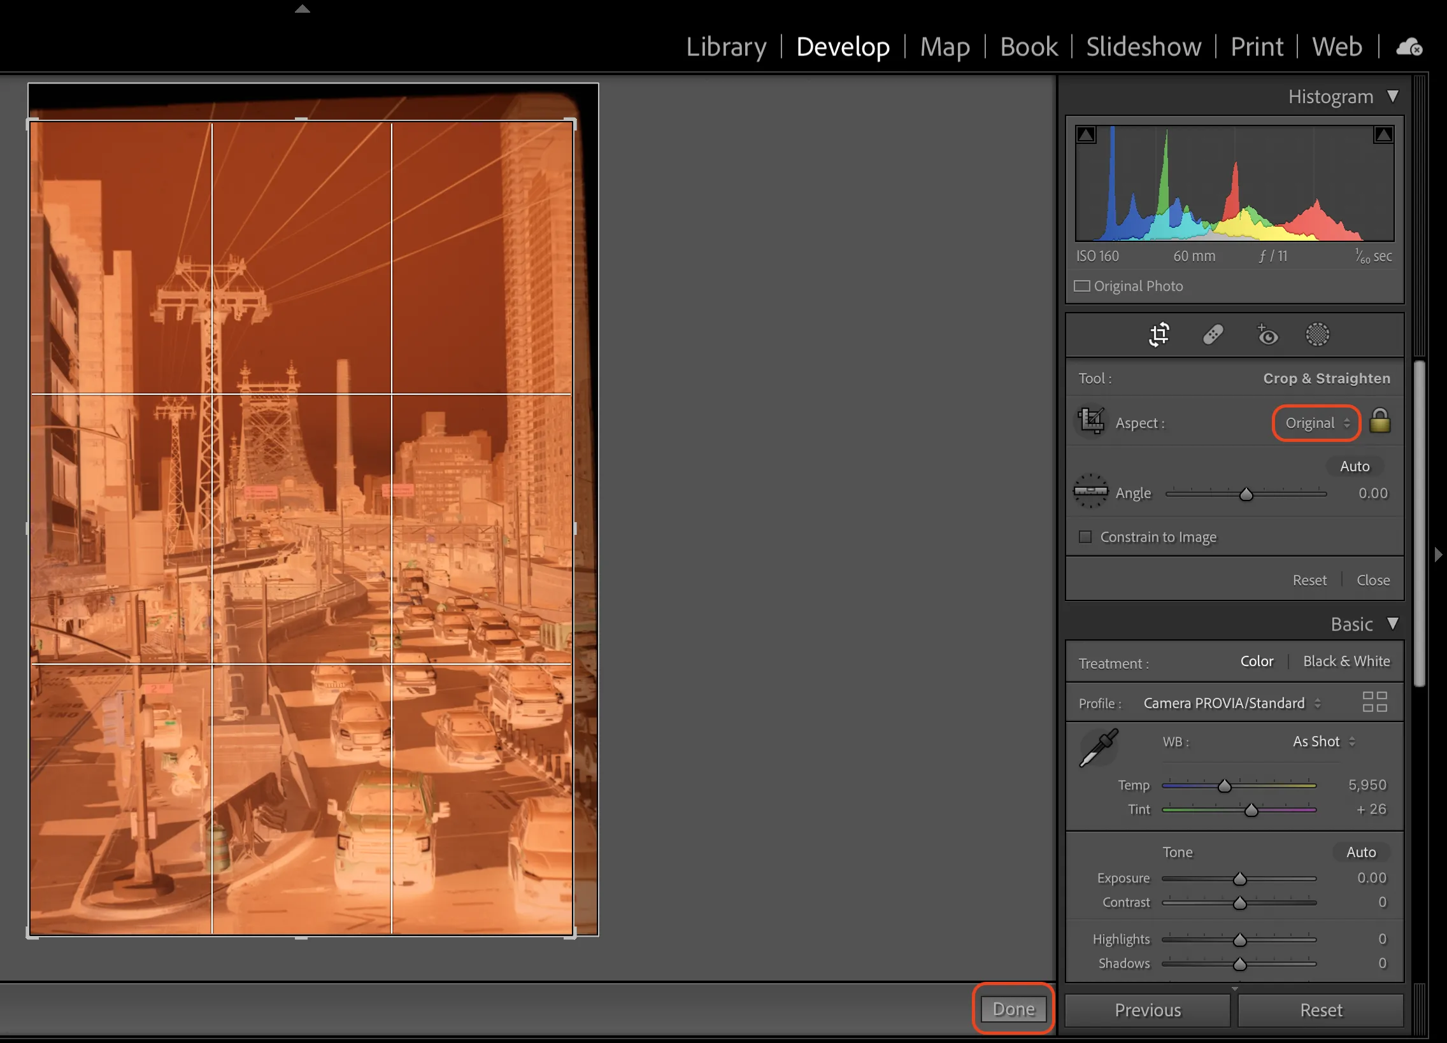Click the Temp value 5,950 field
Viewport: 1447px width, 1043px height.
(1367, 784)
